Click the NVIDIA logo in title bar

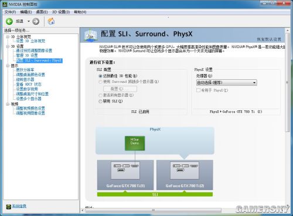5,4
